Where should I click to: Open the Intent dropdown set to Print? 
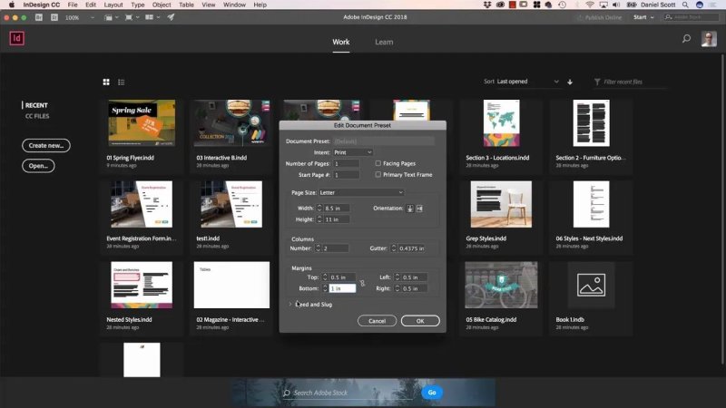353,152
